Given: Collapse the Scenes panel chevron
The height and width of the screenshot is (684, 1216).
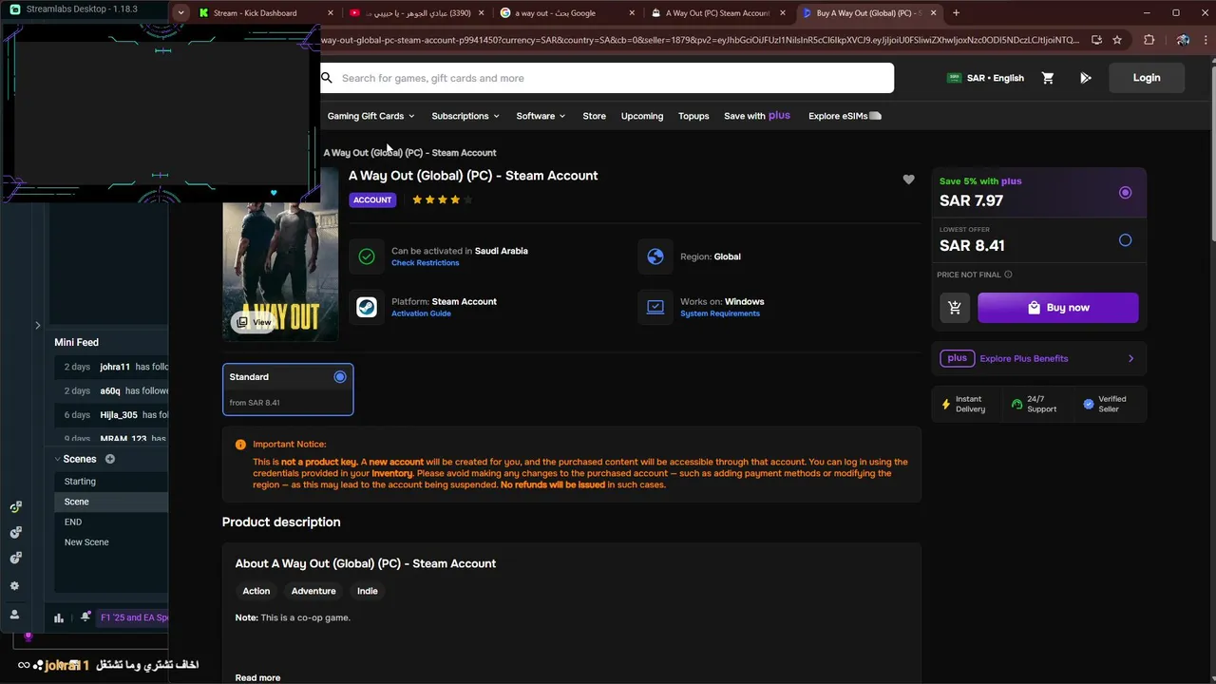Looking at the screenshot, I should click(x=57, y=459).
